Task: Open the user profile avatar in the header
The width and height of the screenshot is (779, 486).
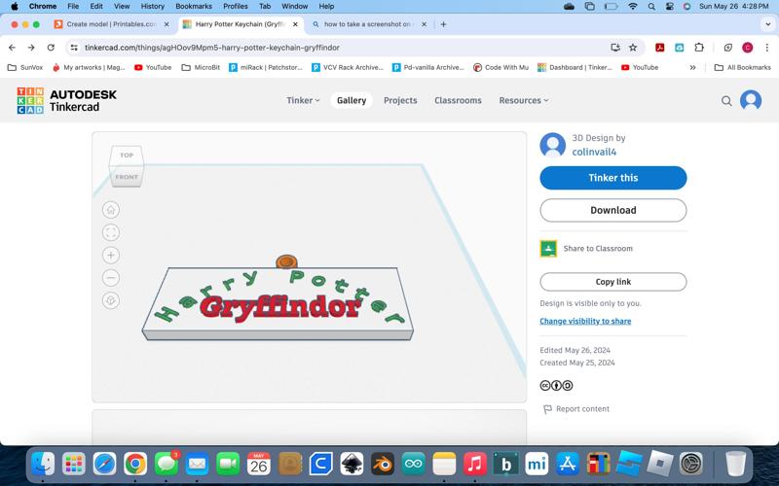Action: click(x=751, y=100)
